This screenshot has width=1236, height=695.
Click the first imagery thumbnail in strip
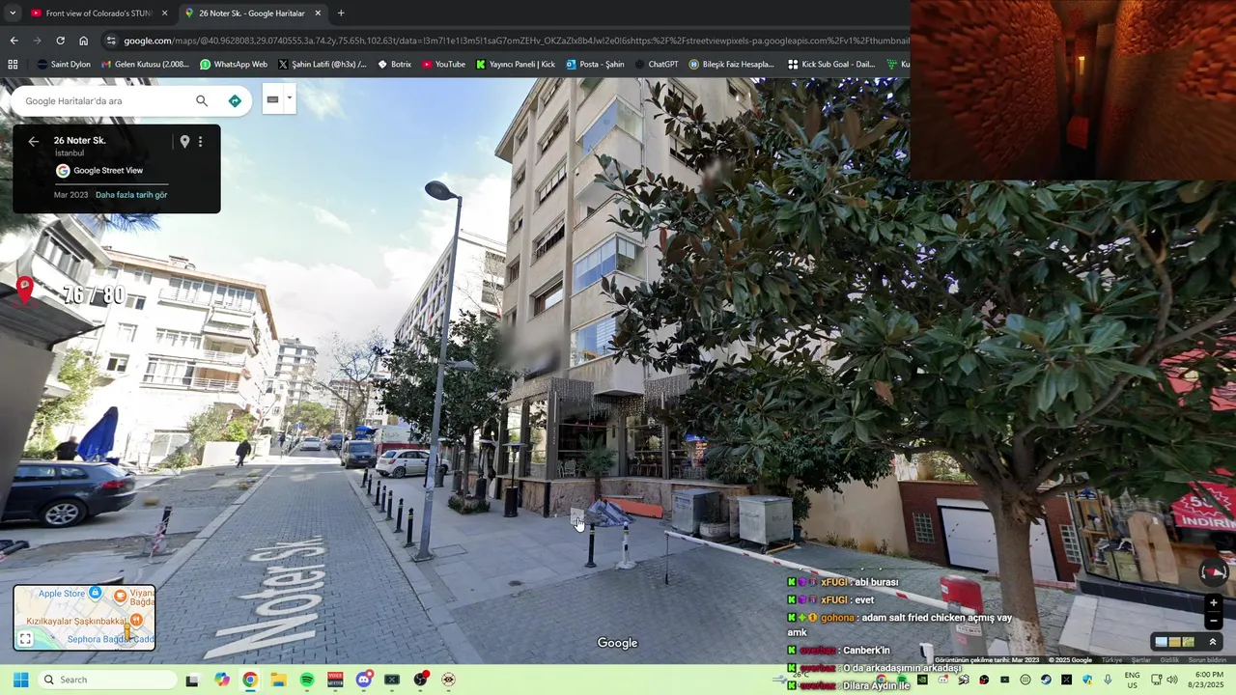(1161, 642)
